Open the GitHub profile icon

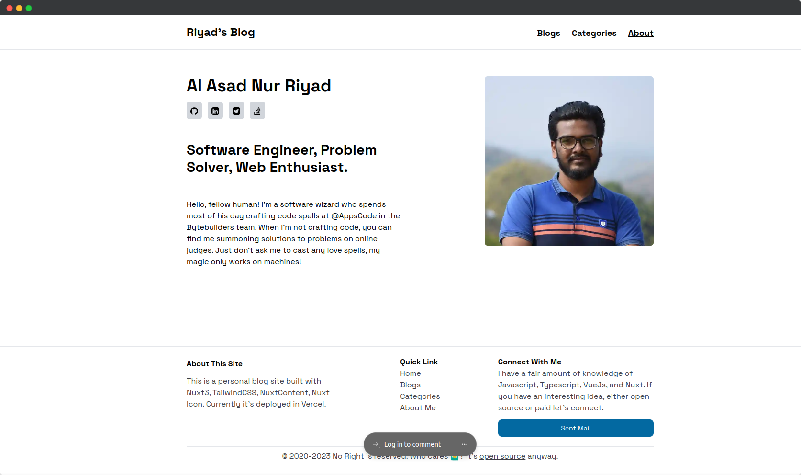click(194, 111)
